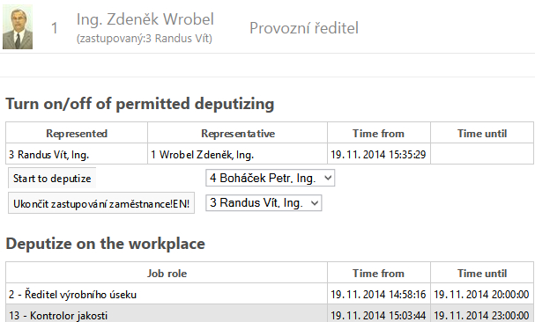Click Time until header in deputizing table
The image size is (535, 322).
click(482, 133)
